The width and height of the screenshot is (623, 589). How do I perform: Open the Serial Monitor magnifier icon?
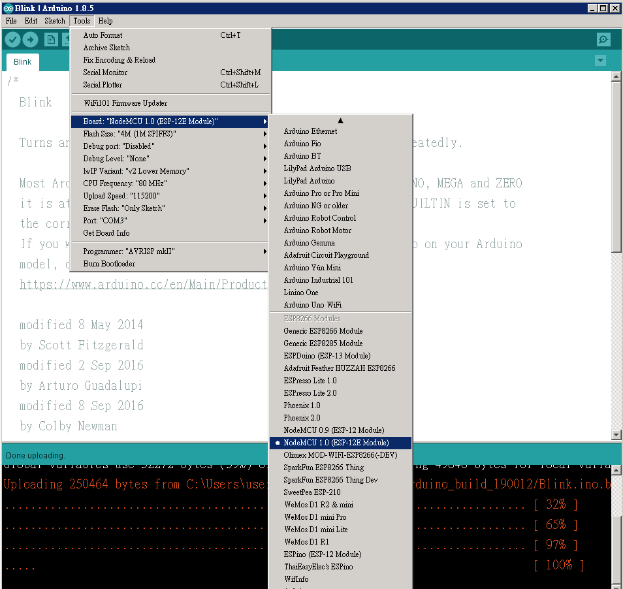[603, 39]
